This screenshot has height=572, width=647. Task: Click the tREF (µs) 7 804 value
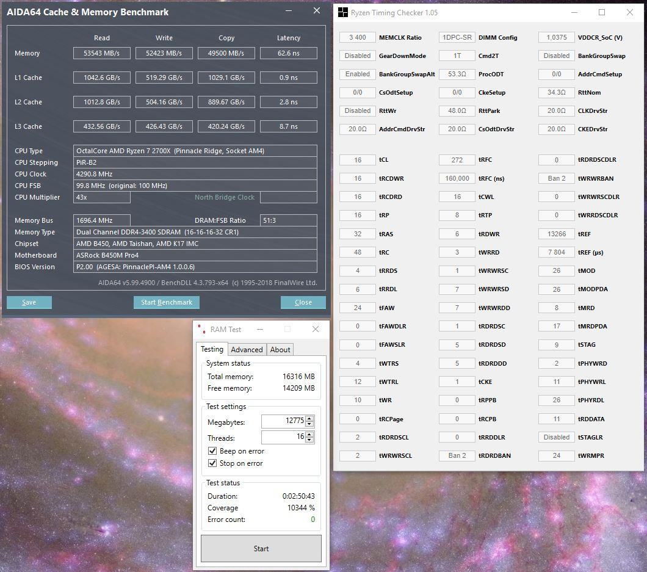556,252
